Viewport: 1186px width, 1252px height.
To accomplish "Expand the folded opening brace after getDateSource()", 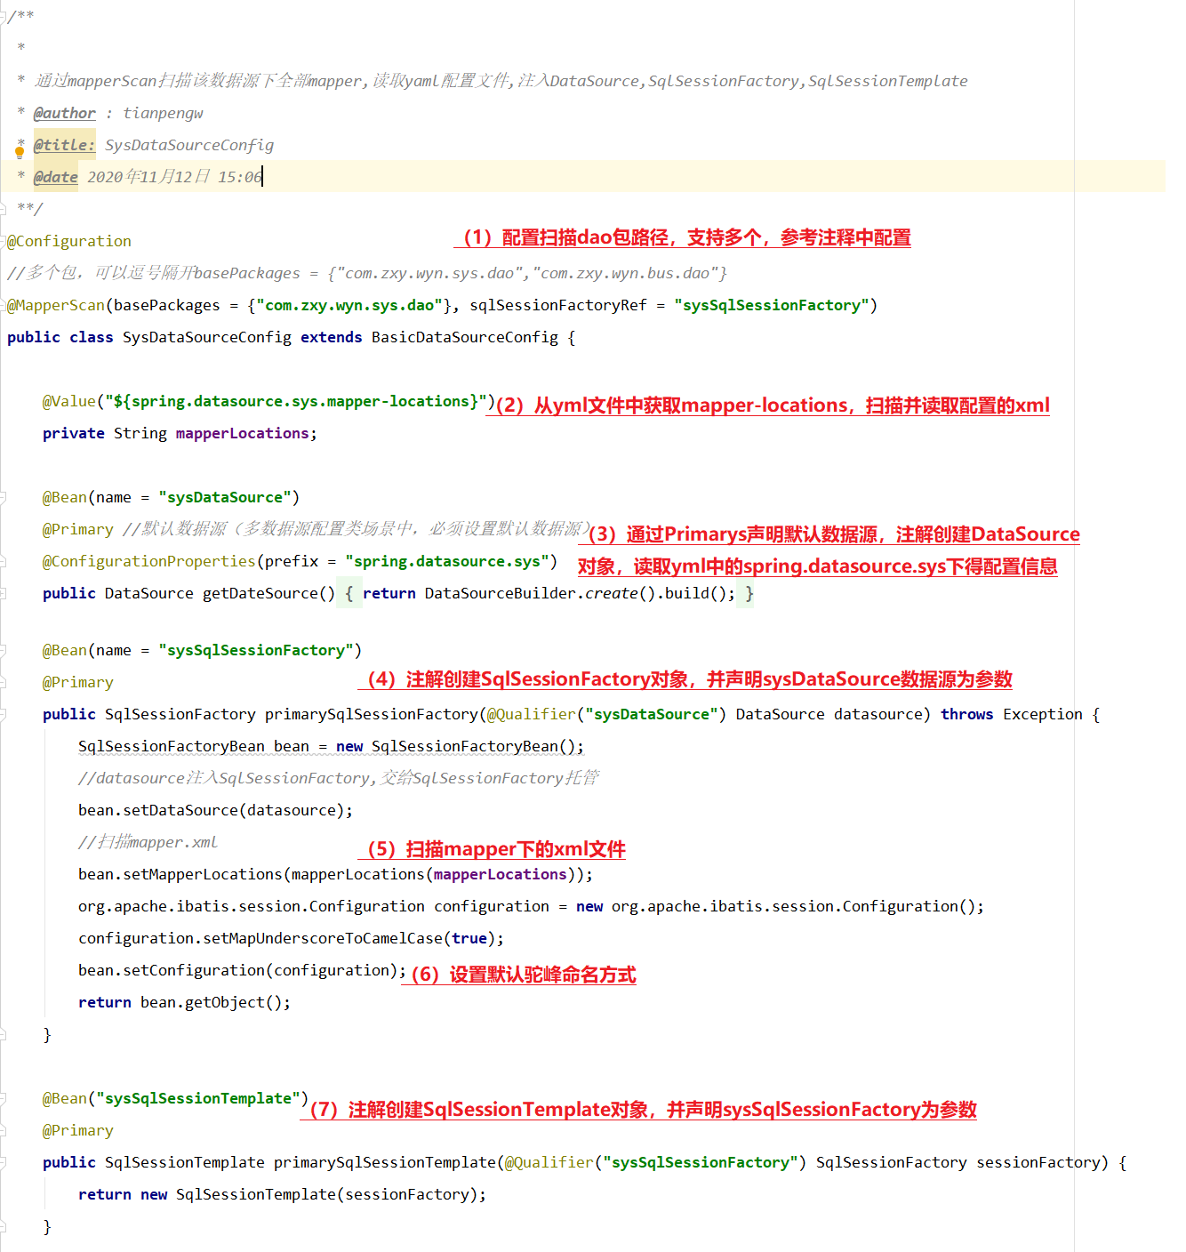I will click(349, 593).
